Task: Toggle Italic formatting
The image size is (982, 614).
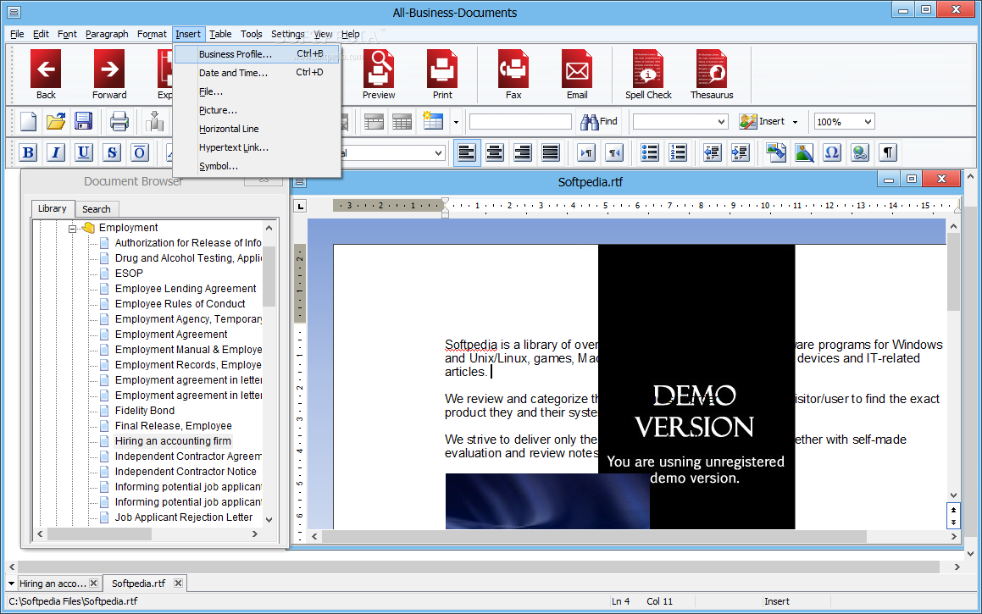Action: [x=56, y=152]
